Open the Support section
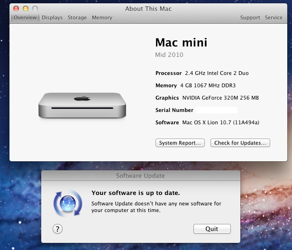The height and width of the screenshot is (250, 292). click(250, 18)
